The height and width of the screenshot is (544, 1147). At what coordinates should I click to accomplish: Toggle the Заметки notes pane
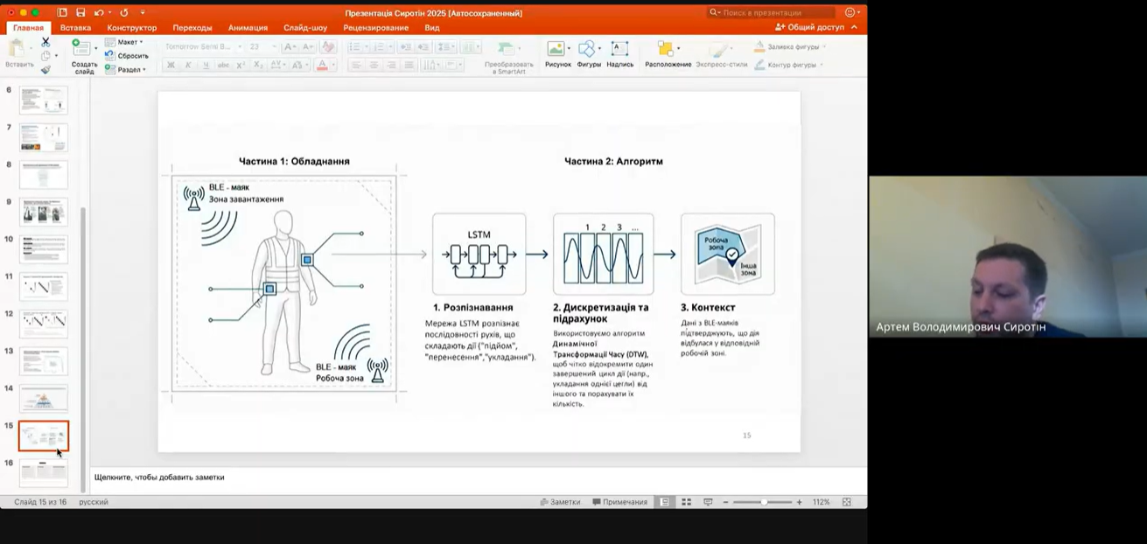560,502
